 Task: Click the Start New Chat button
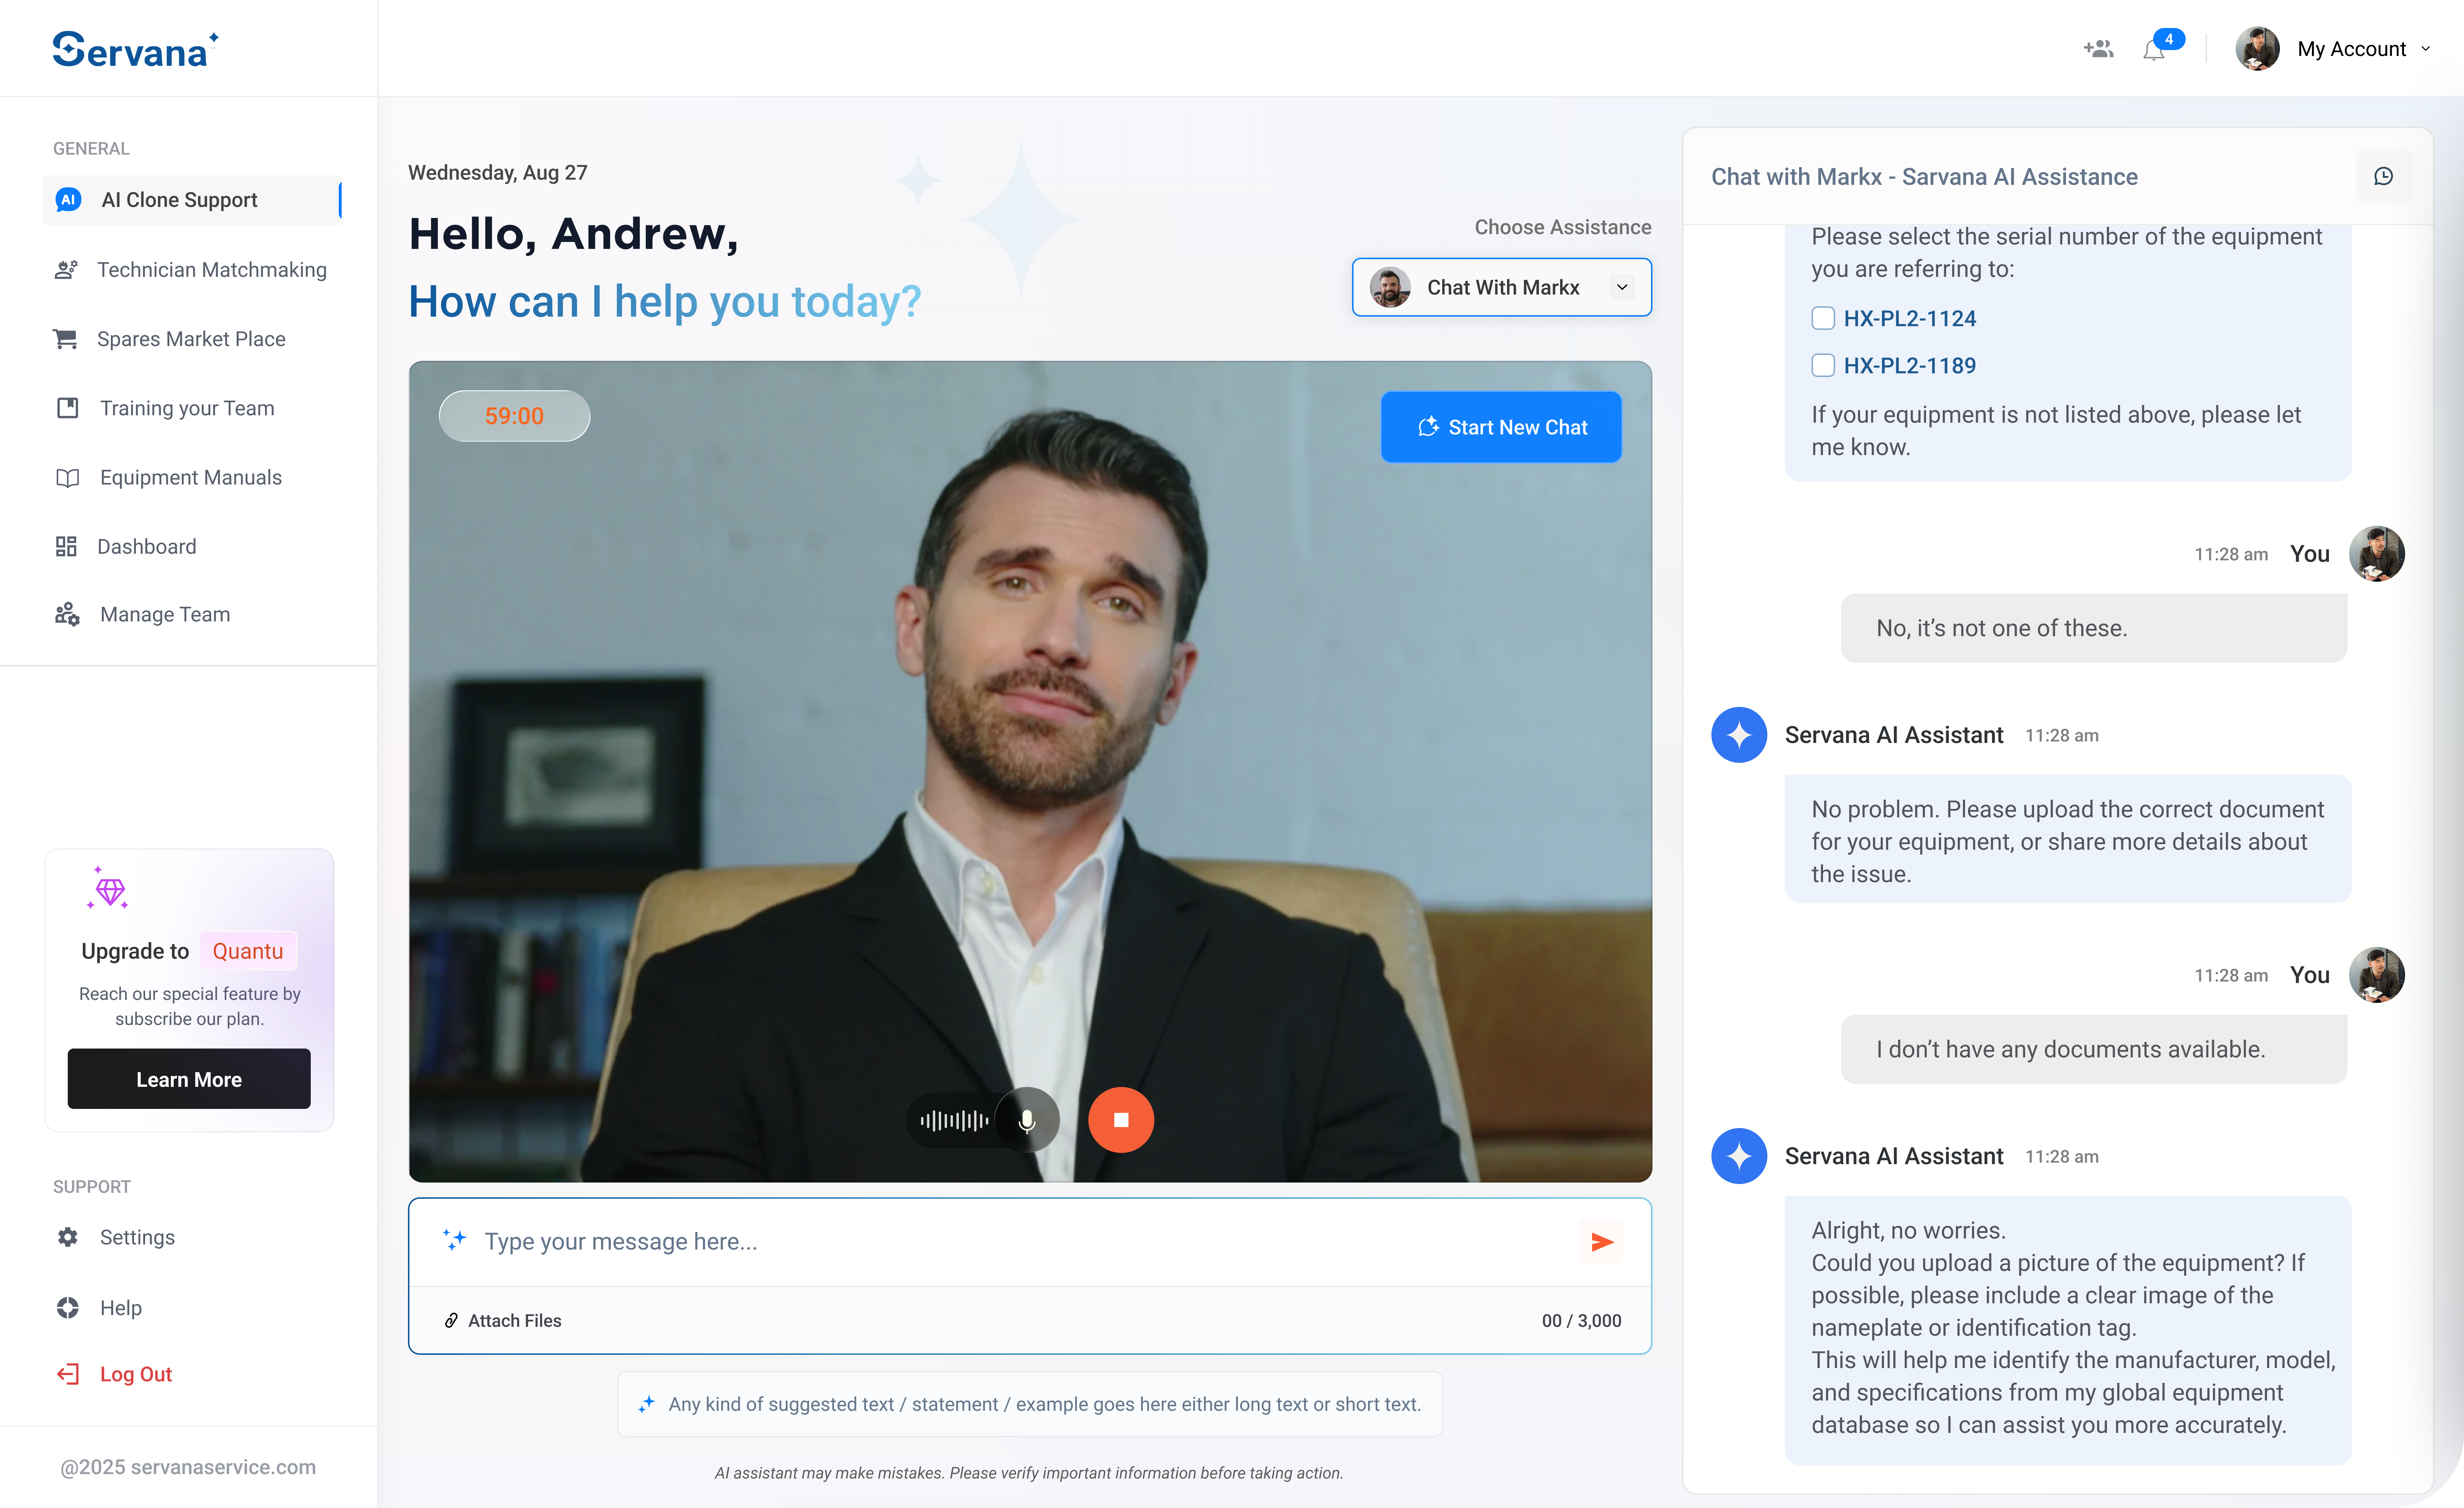point(1501,427)
